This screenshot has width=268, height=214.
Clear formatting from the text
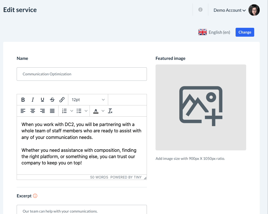point(110,111)
